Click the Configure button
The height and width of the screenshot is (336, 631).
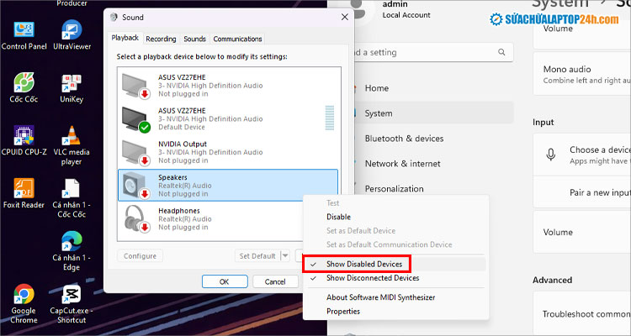coord(140,255)
